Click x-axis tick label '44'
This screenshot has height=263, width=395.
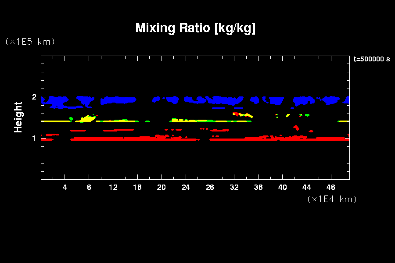click(306, 188)
